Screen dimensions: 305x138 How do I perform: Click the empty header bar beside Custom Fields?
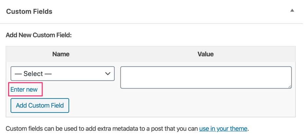(x=164, y=11)
